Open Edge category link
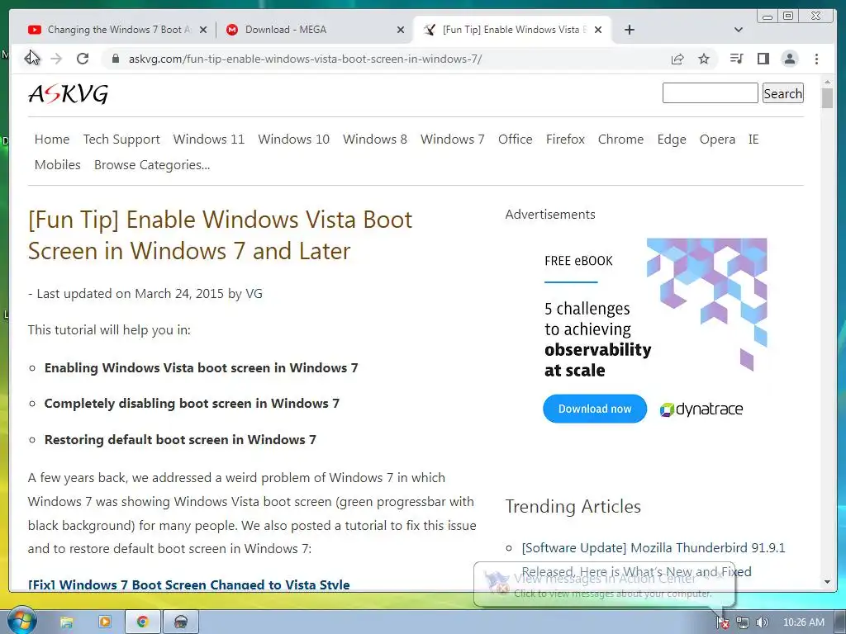Image resolution: width=846 pixels, height=634 pixels. [672, 139]
